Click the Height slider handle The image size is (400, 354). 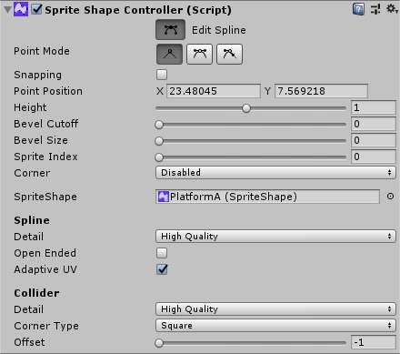(246, 108)
